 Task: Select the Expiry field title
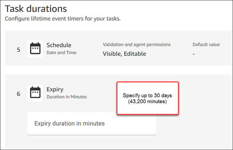(55, 90)
